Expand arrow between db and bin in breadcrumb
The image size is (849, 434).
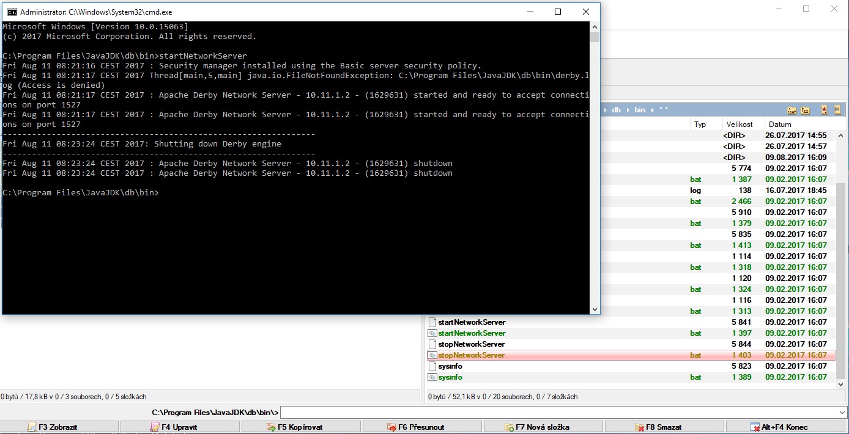pyautogui.click(x=628, y=110)
